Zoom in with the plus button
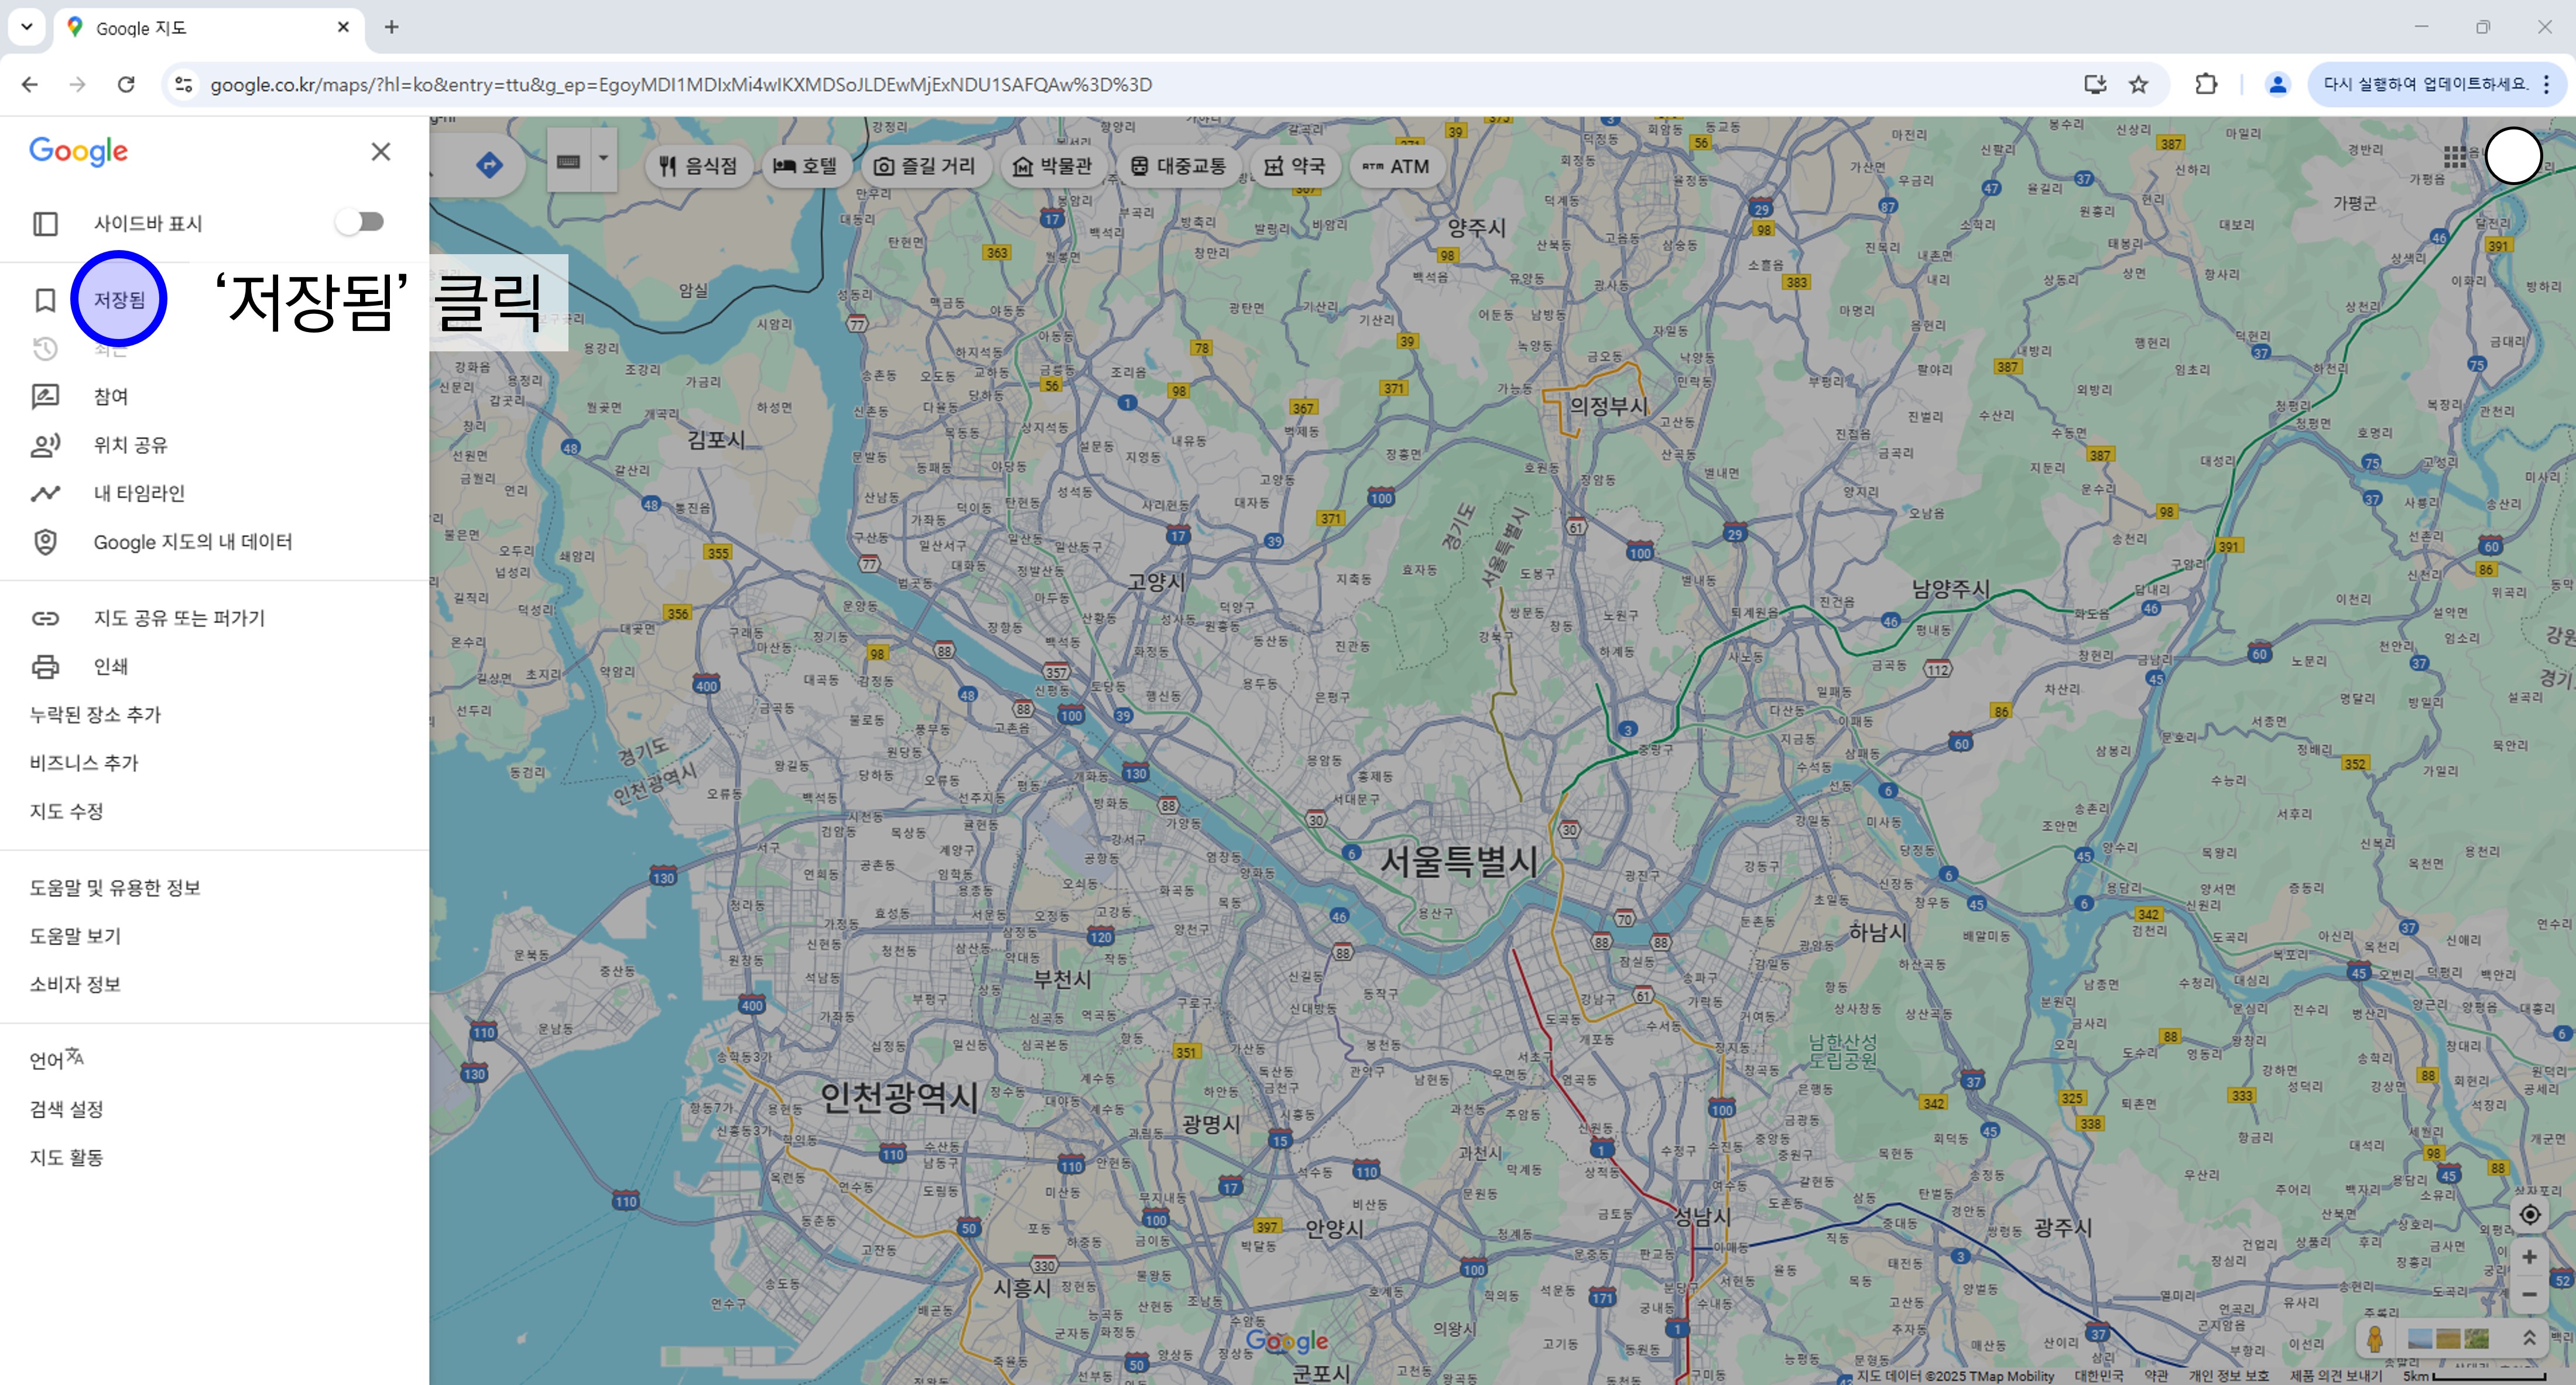The image size is (2576, 1385). point(2530,1257)
